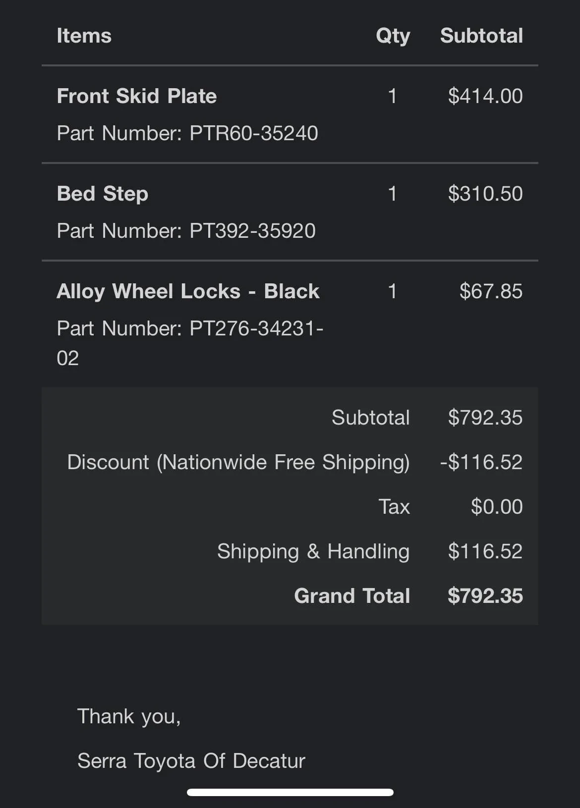Tap part number PT276-34231-02

(x=190, y=328)
